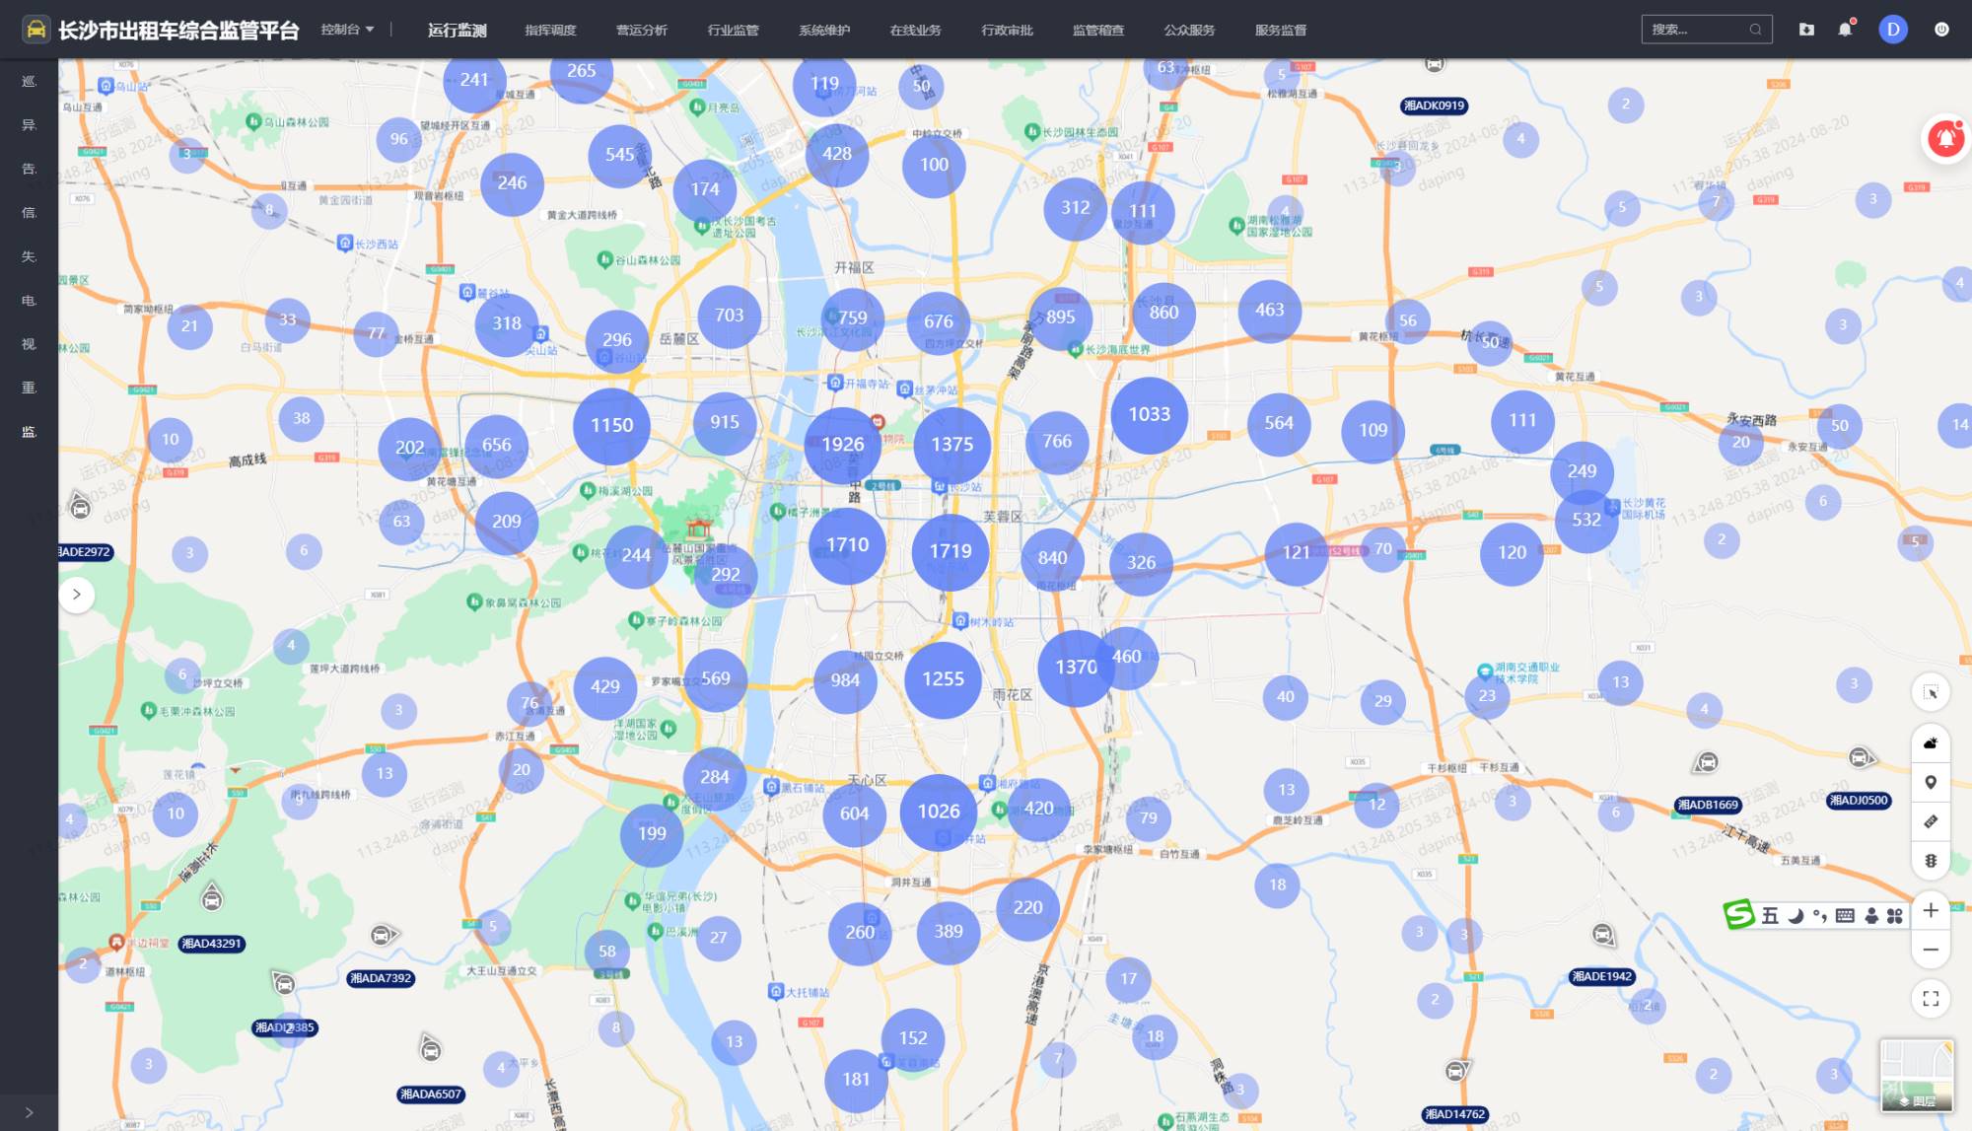This screenshot has width=1972, height=1131.
Task: Toggle the traffic light road conditions layer
Action: [1931, 861]
